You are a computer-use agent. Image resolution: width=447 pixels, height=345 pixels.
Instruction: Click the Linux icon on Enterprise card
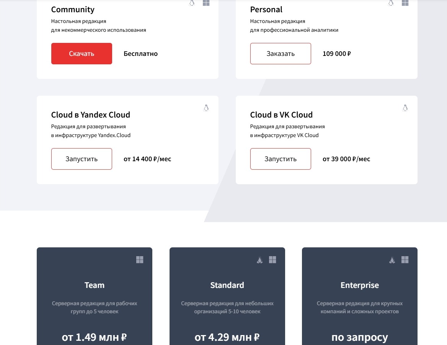[392, 260]
